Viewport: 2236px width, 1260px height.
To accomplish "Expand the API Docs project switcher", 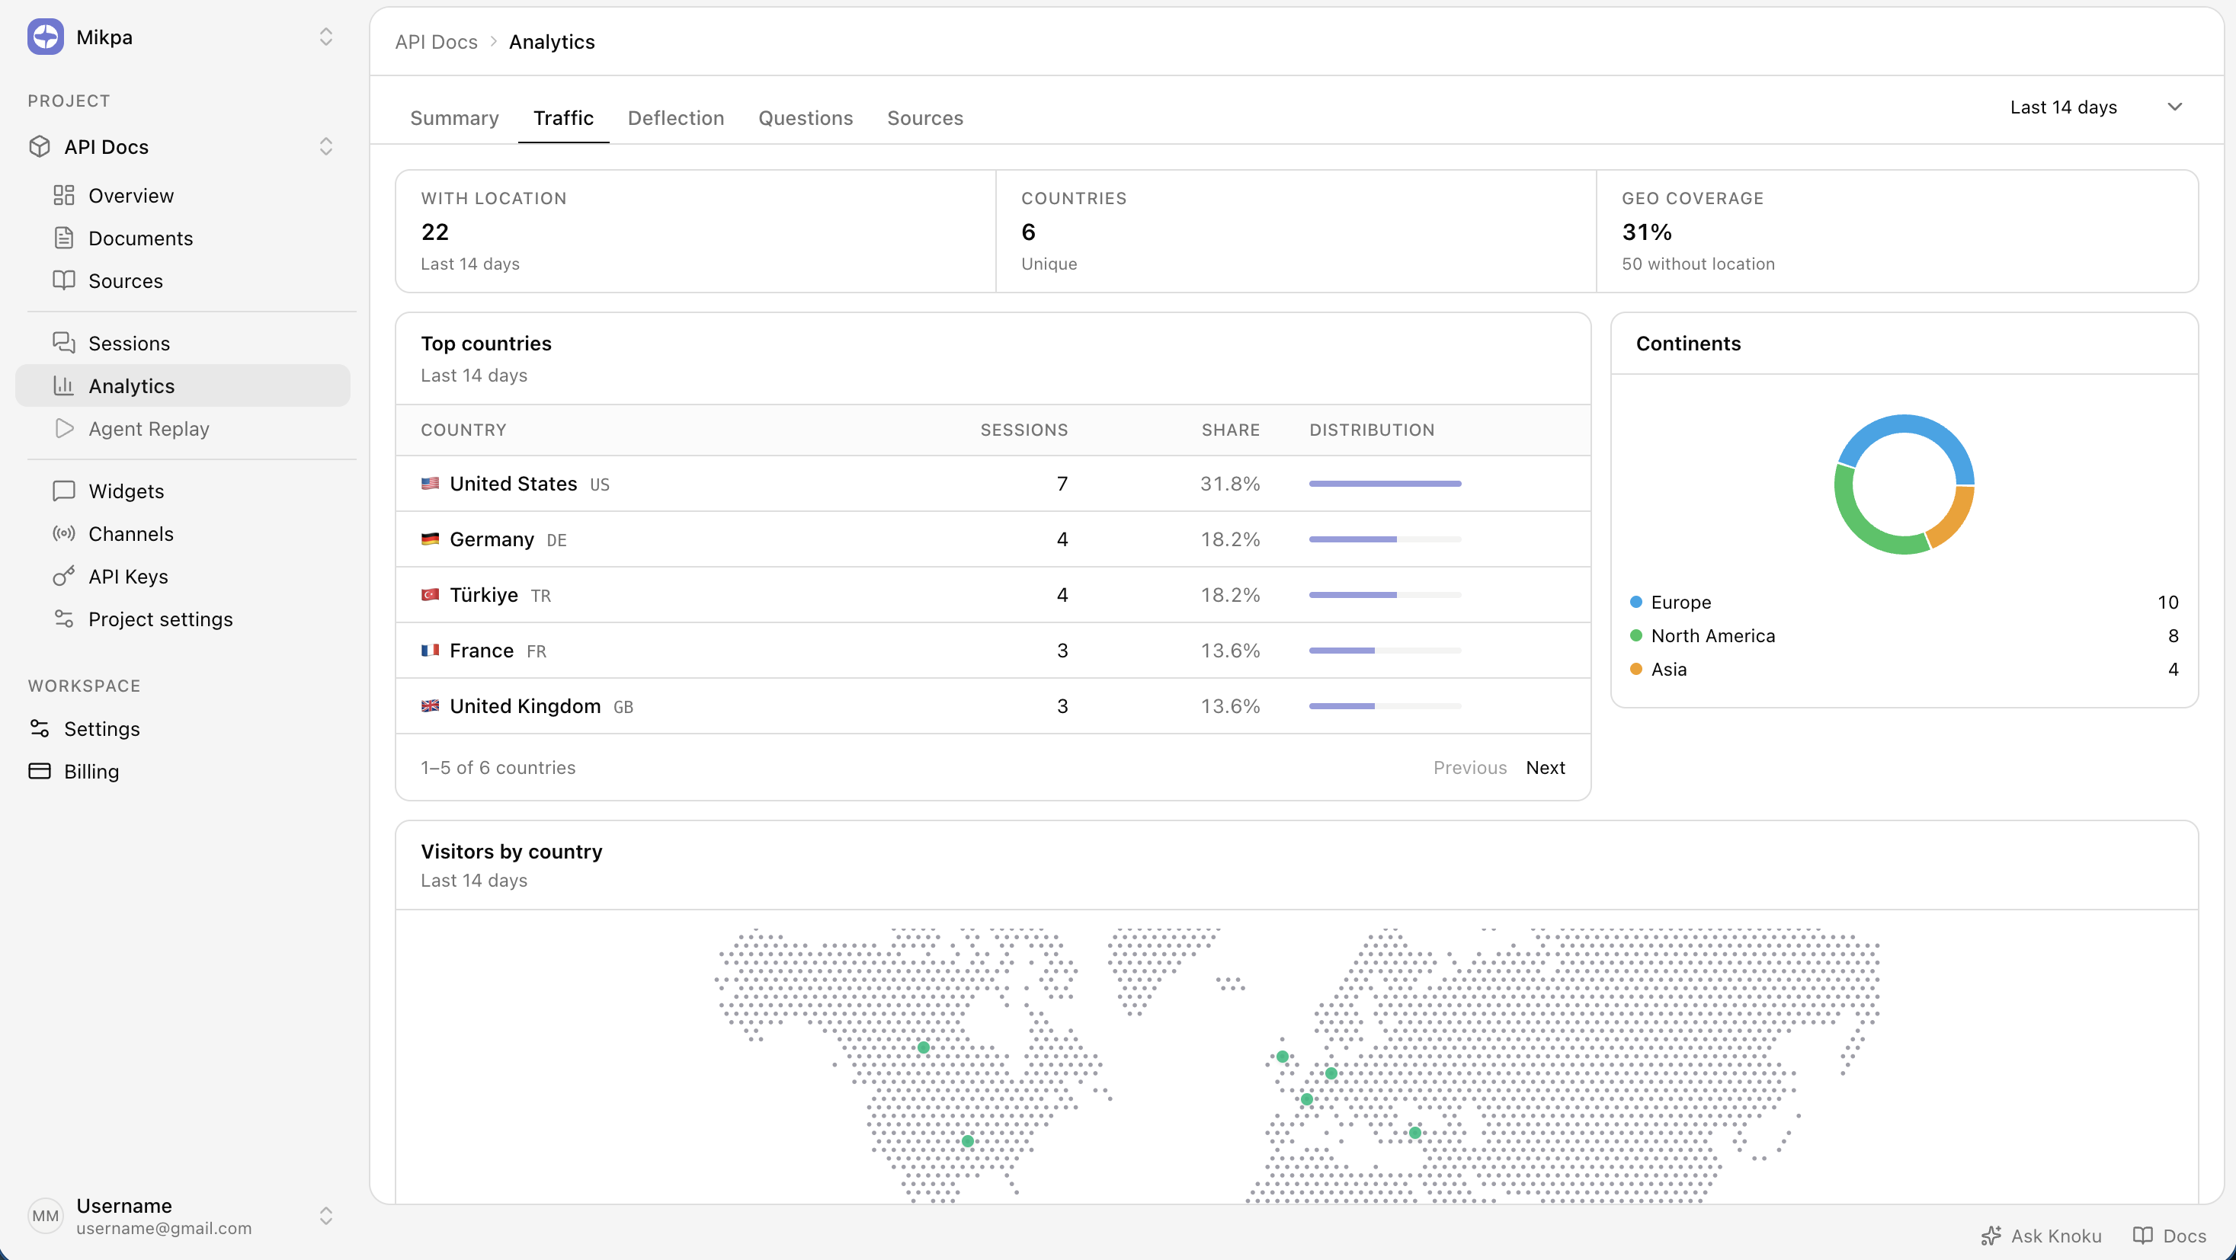I will click(x=325, y=147).
